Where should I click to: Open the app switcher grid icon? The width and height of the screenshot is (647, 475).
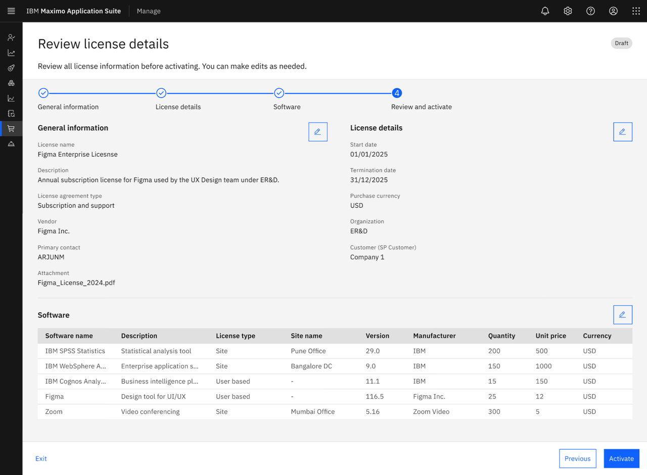pos(636,11)
